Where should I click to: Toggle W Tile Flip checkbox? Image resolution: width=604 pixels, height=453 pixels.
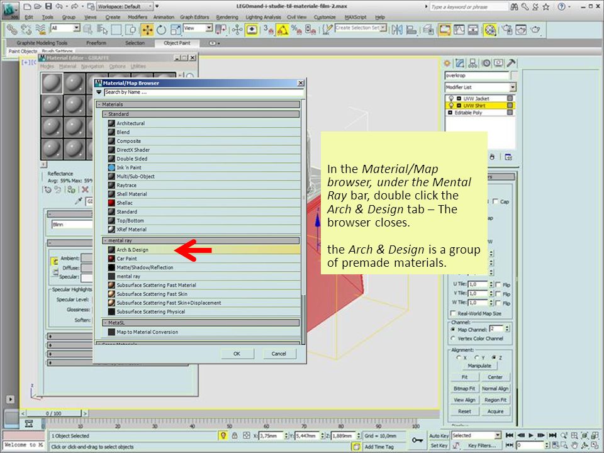(498, 303)
